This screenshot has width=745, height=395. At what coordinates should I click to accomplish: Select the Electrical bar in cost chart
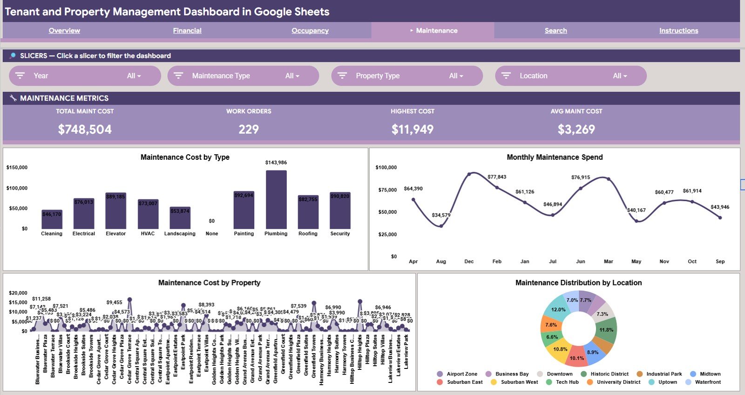pyautogui.click(x=84, y=213)
